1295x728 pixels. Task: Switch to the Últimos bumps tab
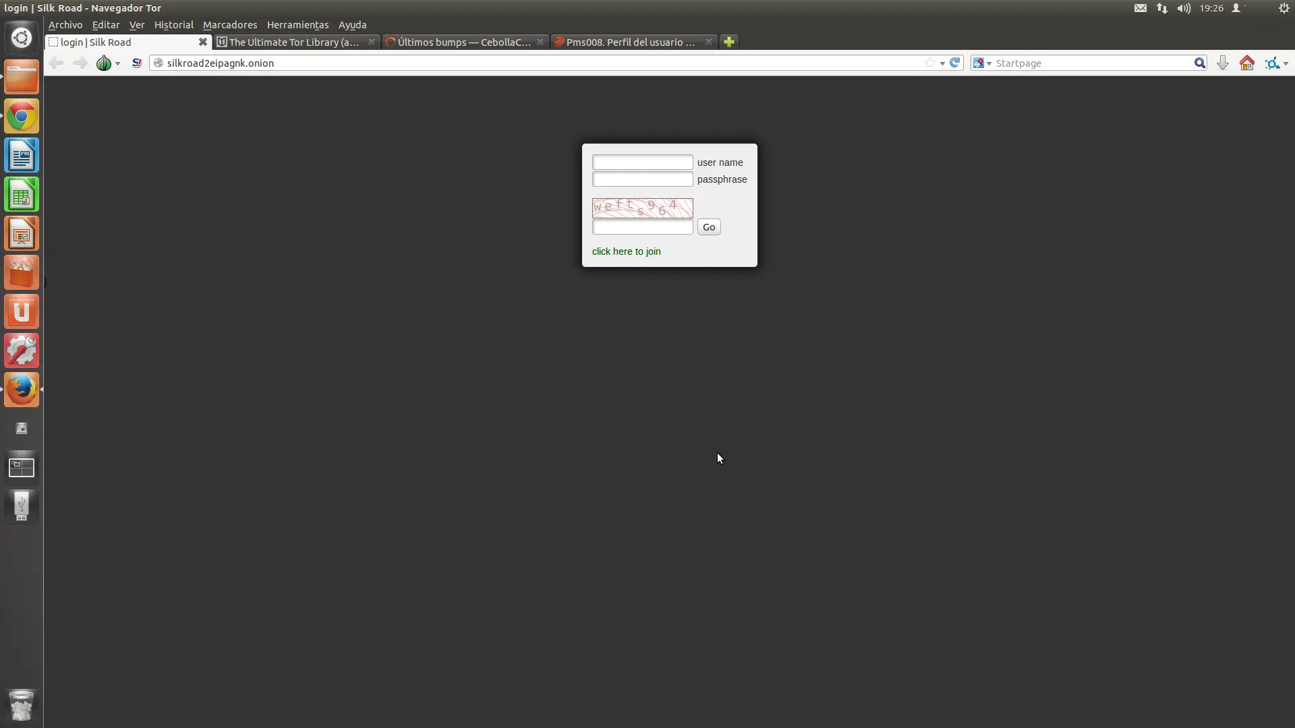[x=465, y=42]
